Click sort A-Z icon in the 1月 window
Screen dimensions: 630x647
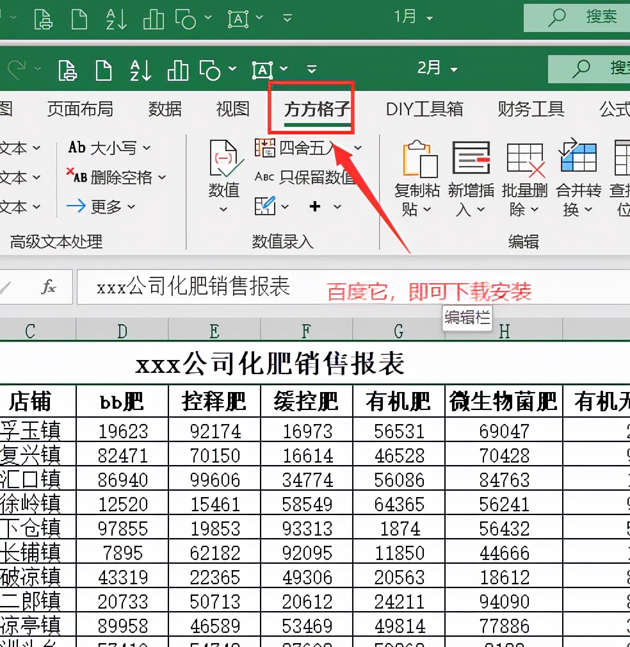116,19
